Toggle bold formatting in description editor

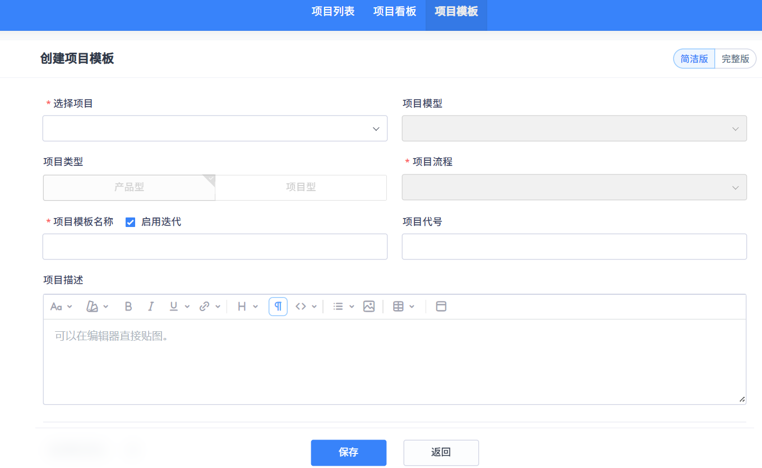128,307
